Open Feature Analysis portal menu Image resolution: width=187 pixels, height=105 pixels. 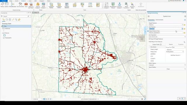click(38, 6)
